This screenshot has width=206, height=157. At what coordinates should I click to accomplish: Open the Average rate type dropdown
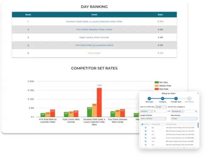(x=161, y=107)
